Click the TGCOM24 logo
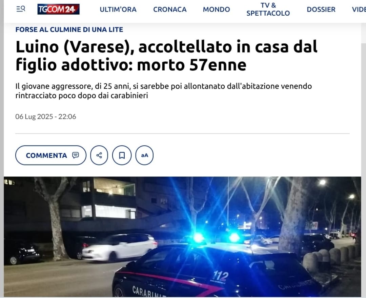366x298 pixels. pos(58,9)
